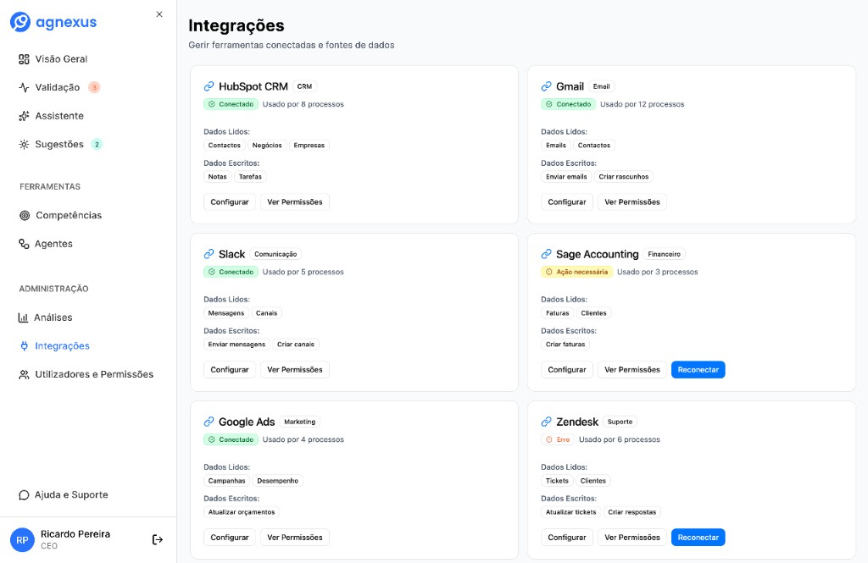View permissions for Sage Accounting
Screen dimensions: 868x563
(632, 369)
